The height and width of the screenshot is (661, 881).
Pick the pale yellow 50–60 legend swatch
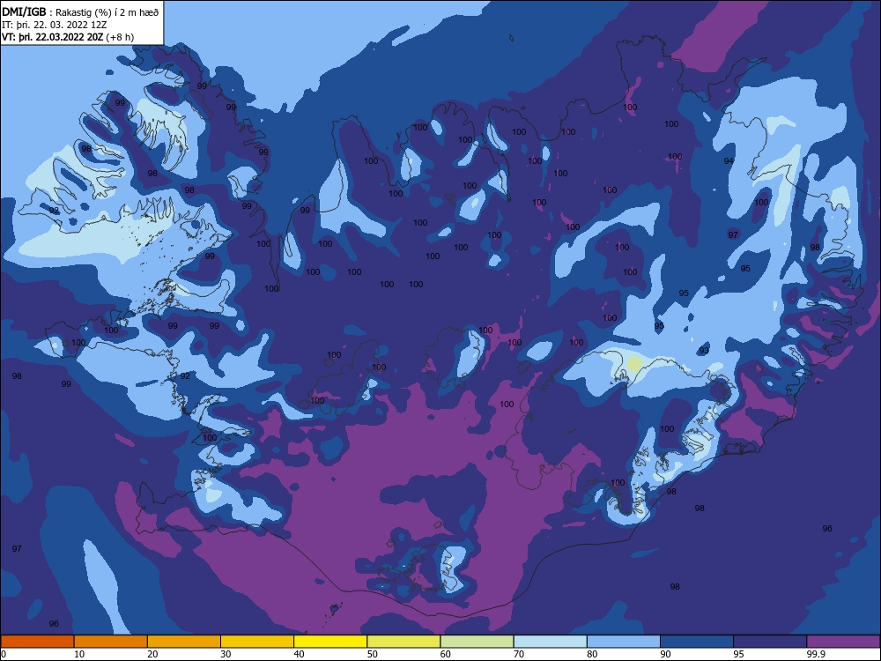403,642
